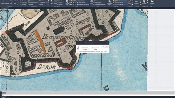Screen dimensions: 175x98
Task: Click the Базовый view tool
Action: pyautogui.click(x=152, y=2)
